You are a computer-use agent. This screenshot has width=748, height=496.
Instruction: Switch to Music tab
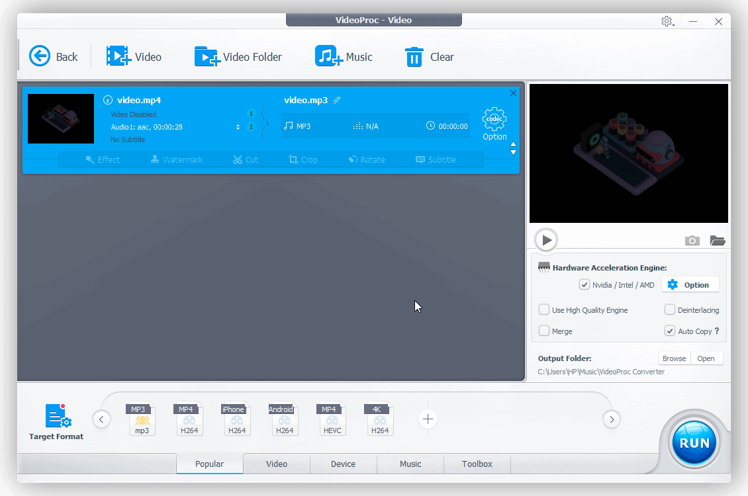pyautogui.click(x=410, y=464)
